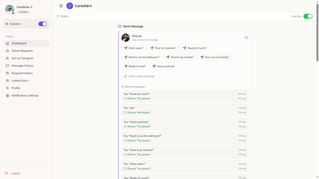Viewport: 319px width, 179px height.
Task: Click the CareGiver 1 name
Action: pyautogui.click(x=25, y=7)
